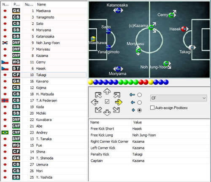Click Moriyama's blue player marker on pitch
Screen dimensions: 211x182
point(118,69)
